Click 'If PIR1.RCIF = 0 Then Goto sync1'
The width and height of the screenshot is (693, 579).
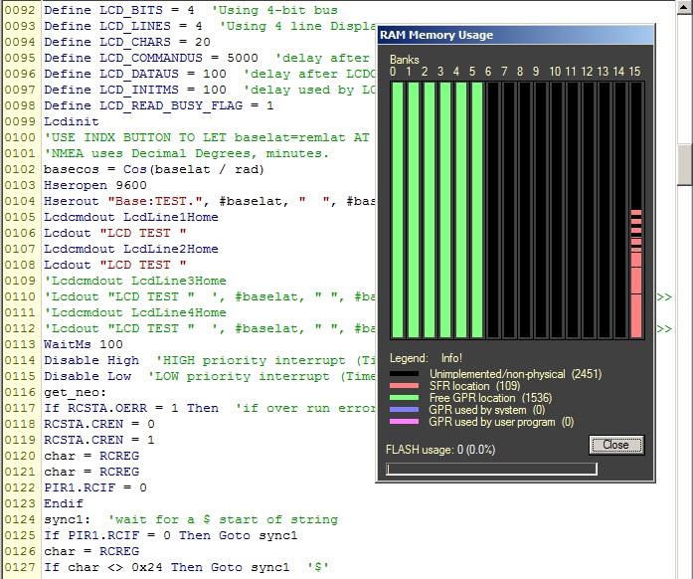click(171, 535)
